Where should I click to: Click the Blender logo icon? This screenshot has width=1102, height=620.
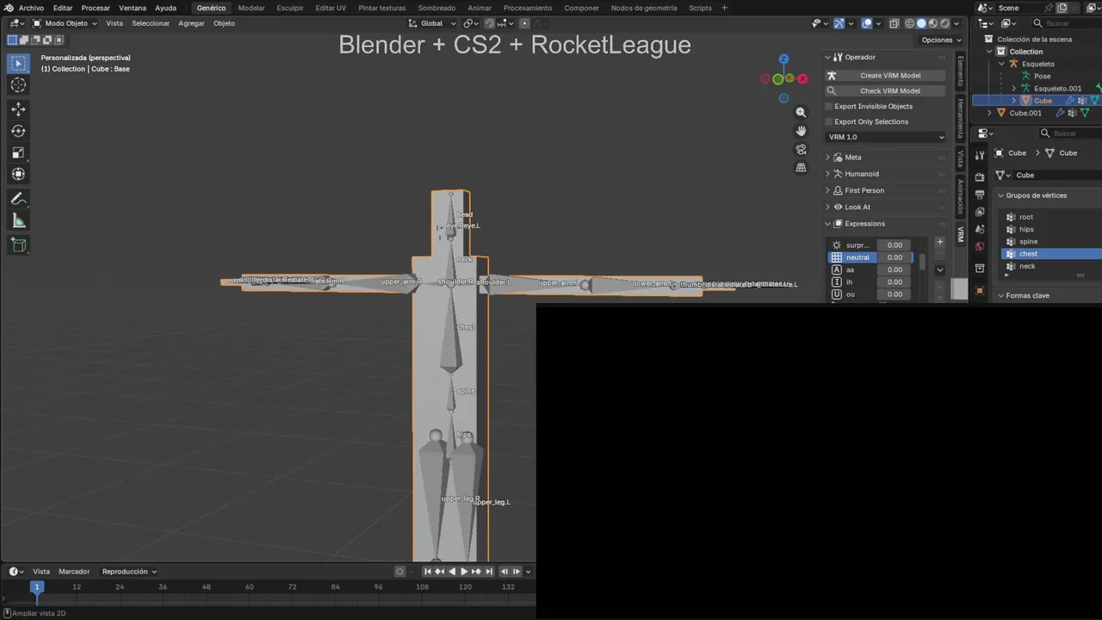click(x=9, y=8)
